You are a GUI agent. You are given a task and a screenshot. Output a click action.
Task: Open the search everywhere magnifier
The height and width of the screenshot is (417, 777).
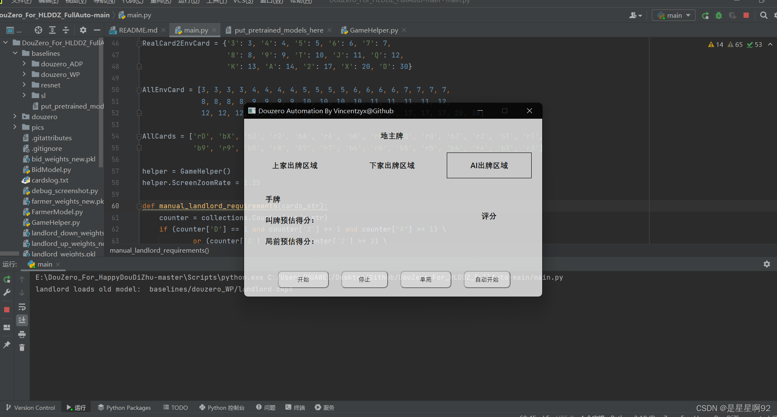click(x=763, y=15)
